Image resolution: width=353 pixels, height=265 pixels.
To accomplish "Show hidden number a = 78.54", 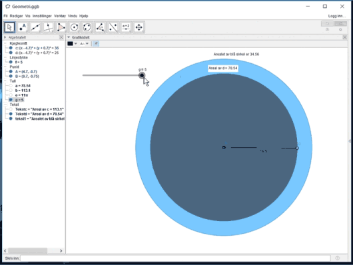I will (11, 86).
